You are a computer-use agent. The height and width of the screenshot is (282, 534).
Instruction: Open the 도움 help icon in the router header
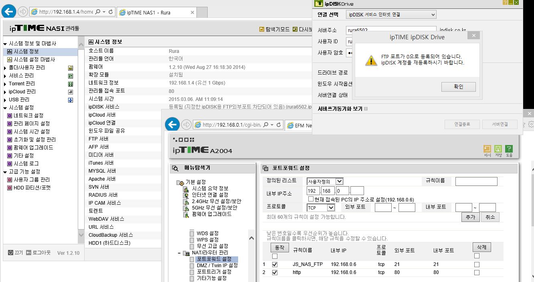(x=509, y=149)
